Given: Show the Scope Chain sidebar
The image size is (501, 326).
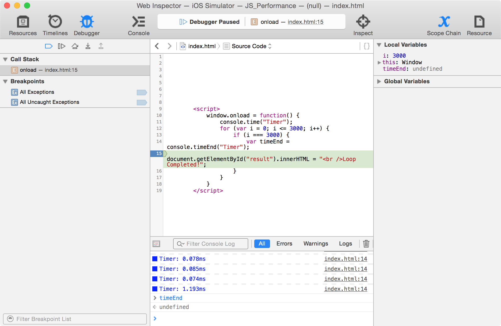Looking at the screenshot, I should (444, 22).
